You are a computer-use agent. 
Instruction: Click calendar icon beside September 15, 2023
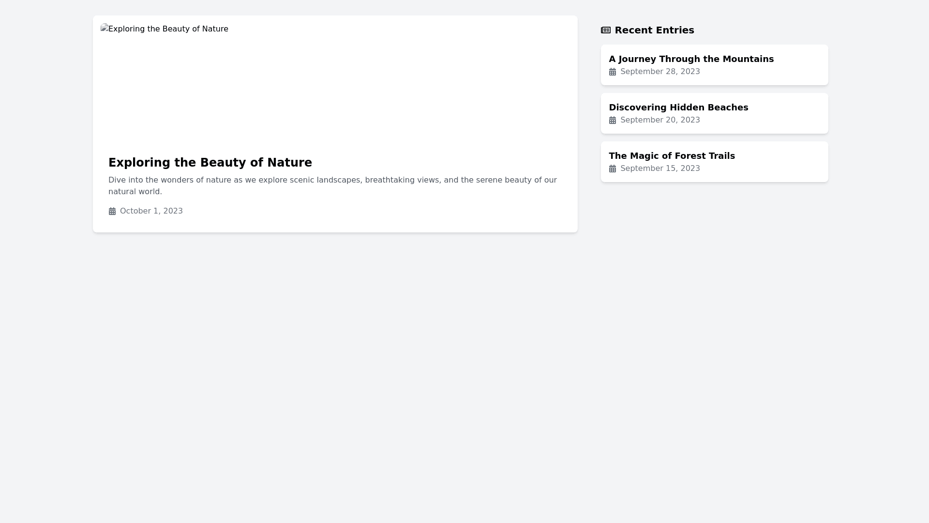pos(612,169)
